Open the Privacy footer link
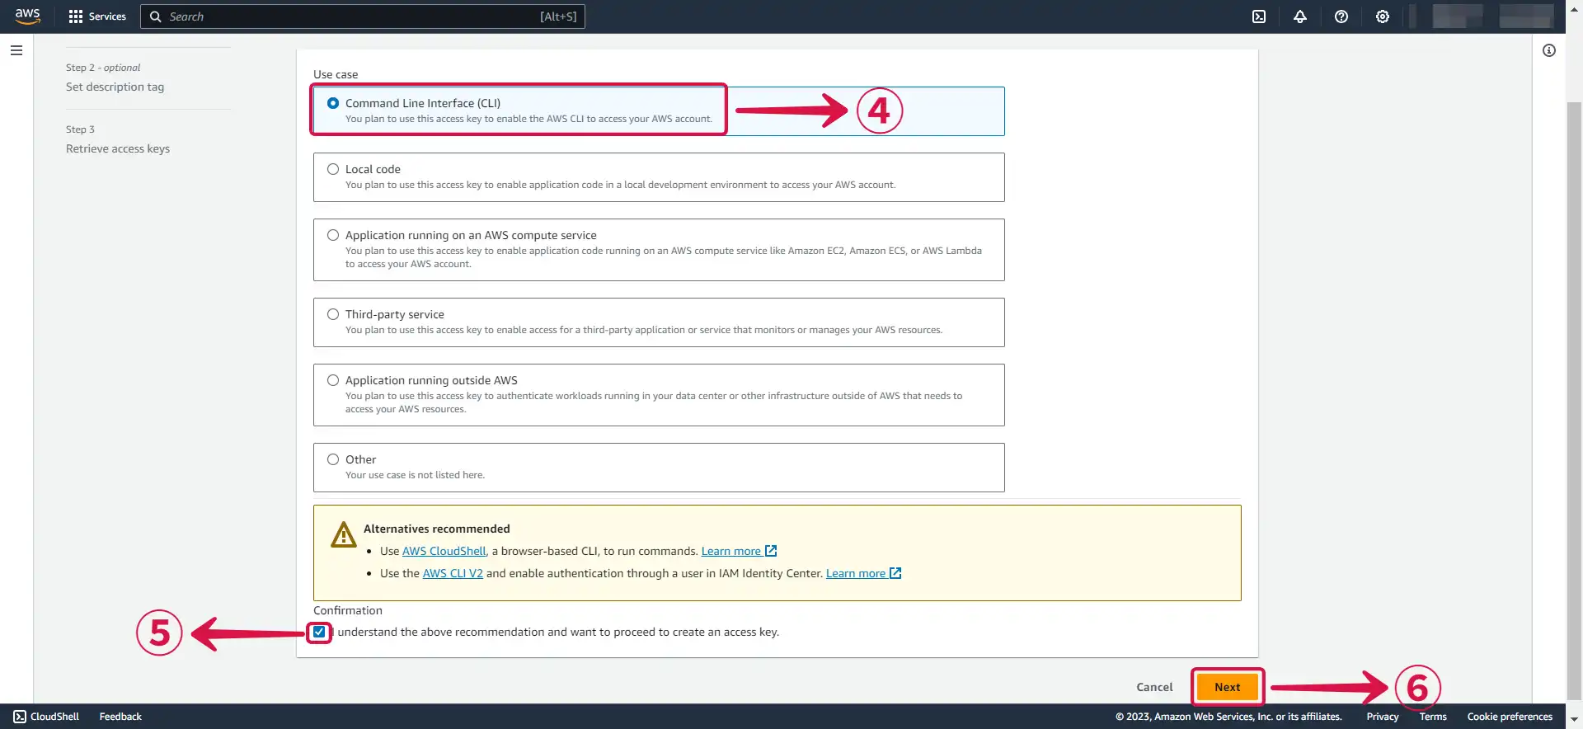Image resolution: width=1583 pixels, height=729 pixels. (x=1383, y=717)
